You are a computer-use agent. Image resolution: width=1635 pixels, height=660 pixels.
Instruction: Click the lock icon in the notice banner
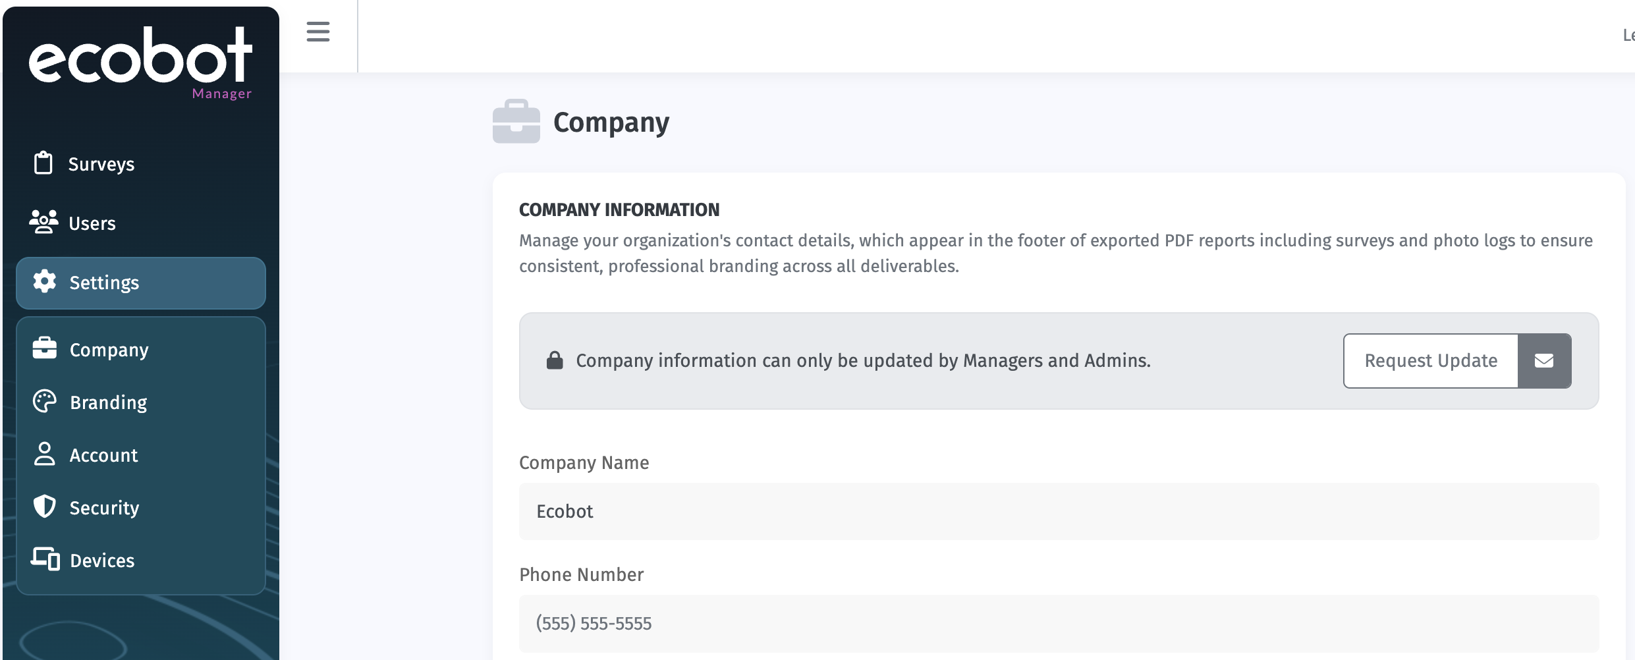click(x=555, y=360)
